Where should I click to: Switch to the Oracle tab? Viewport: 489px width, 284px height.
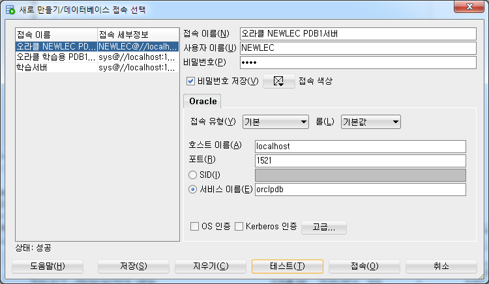pos(202,101)
